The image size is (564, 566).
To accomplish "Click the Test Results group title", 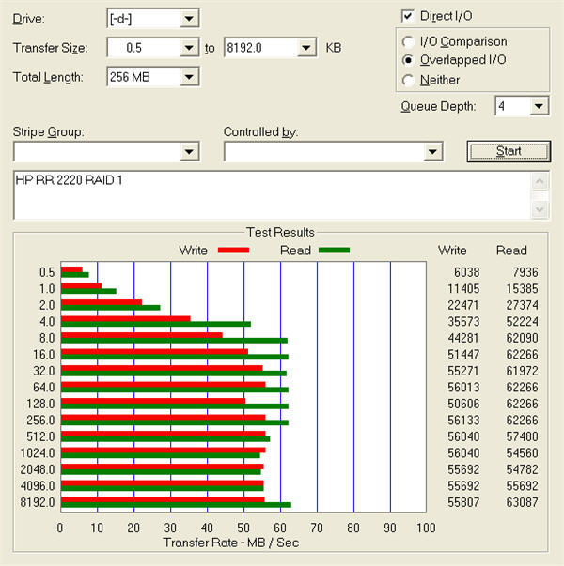I will [x=280, y=232].
